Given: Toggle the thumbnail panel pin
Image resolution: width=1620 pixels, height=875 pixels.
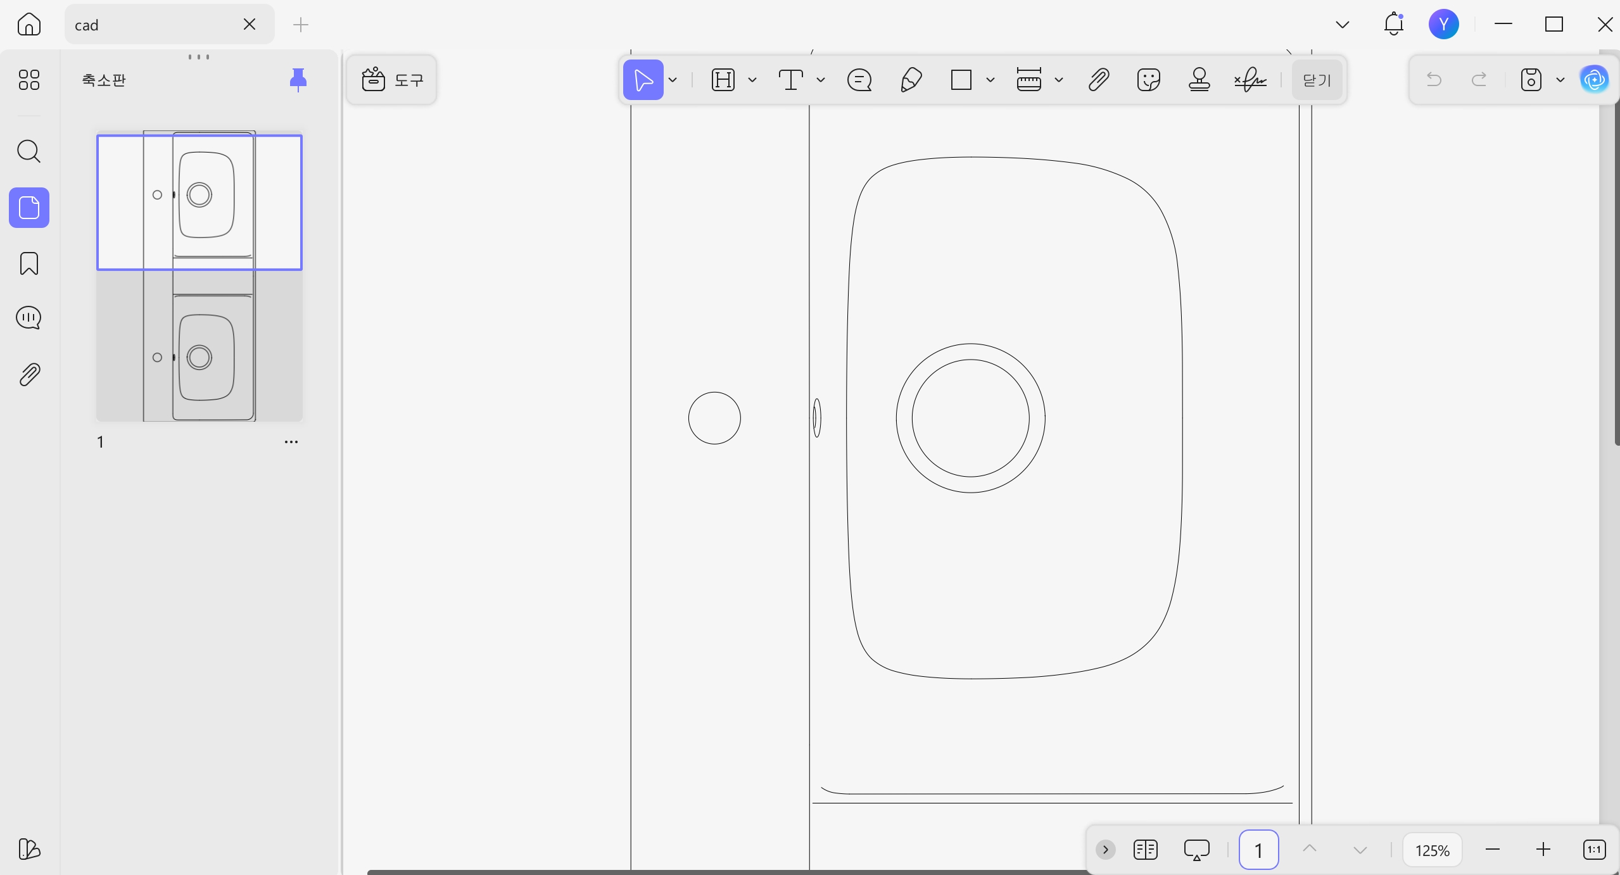Looking at the screenshot, I should (298, 80).
